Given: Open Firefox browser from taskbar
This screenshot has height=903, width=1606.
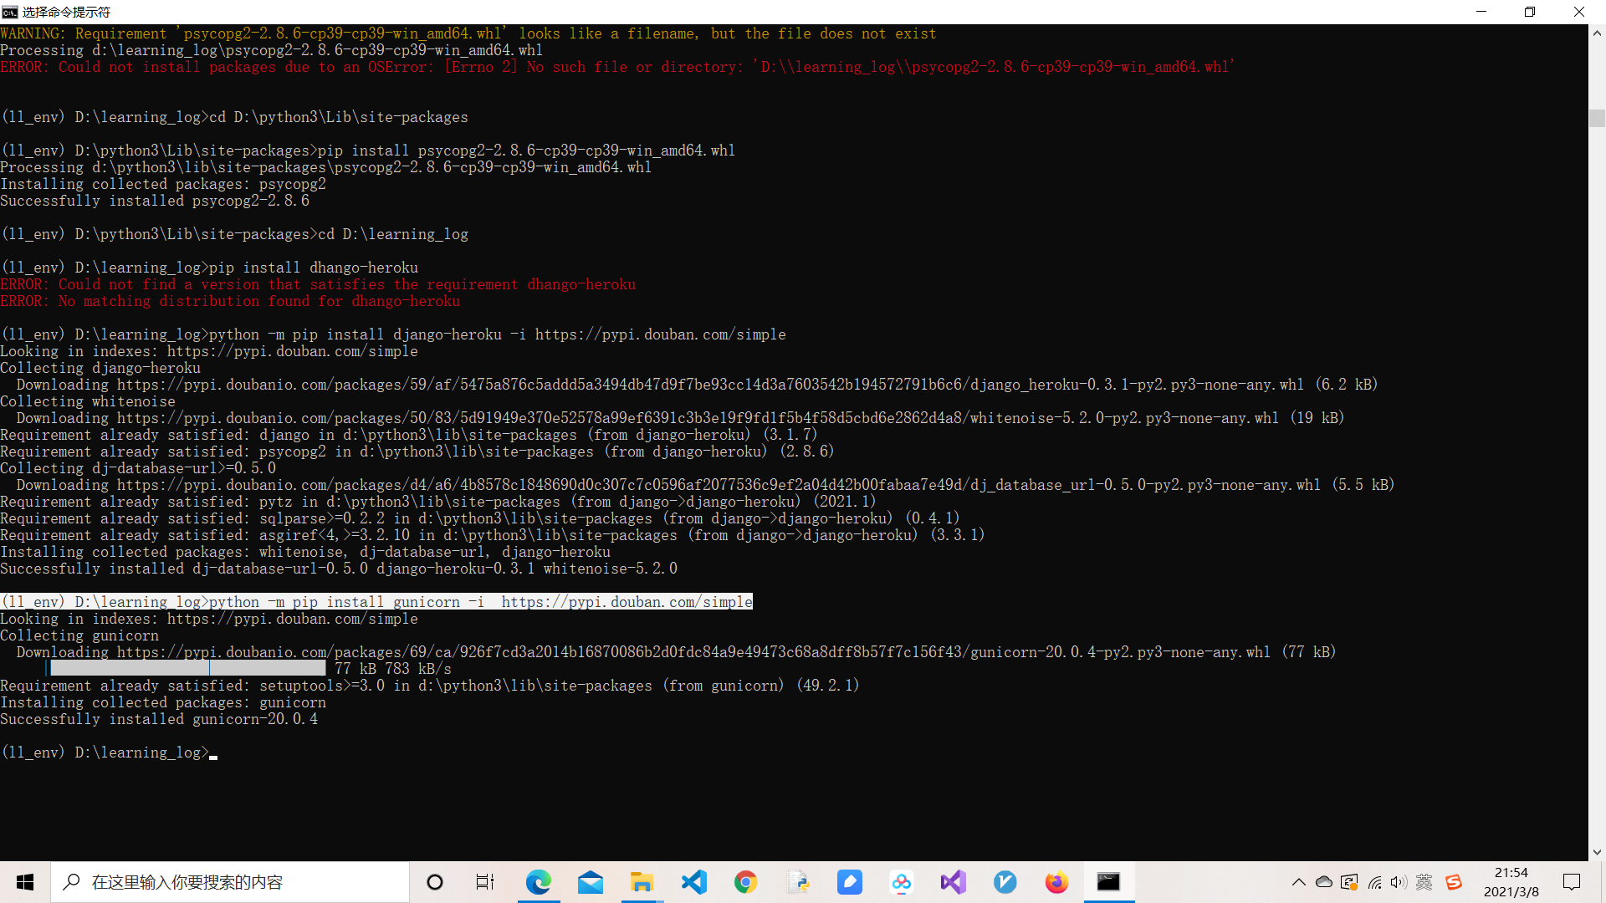Looking at the screenshot, I should pyautogui.click(x=1056, y=882).
